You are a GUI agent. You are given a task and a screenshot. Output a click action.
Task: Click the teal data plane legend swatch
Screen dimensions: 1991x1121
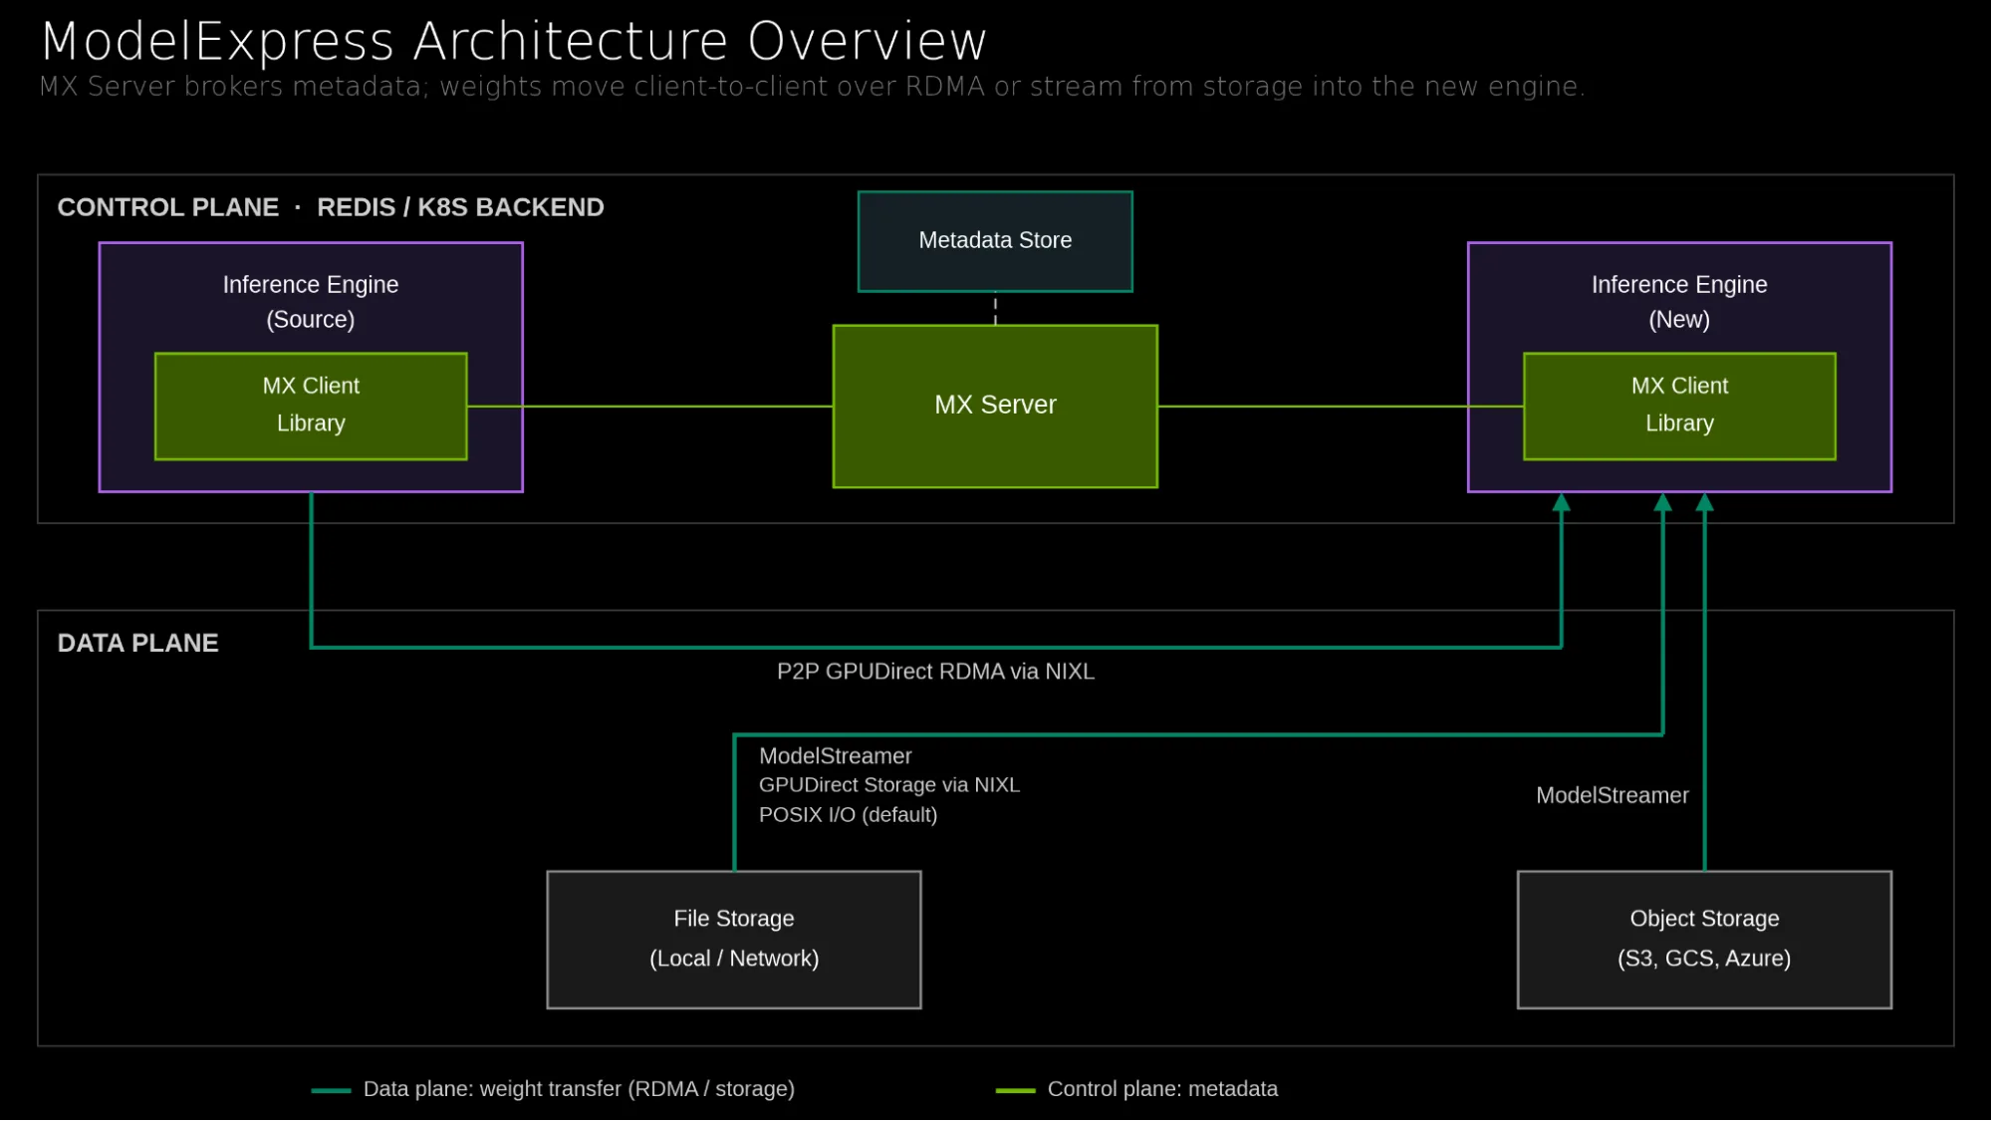[x=331, y=1091]
